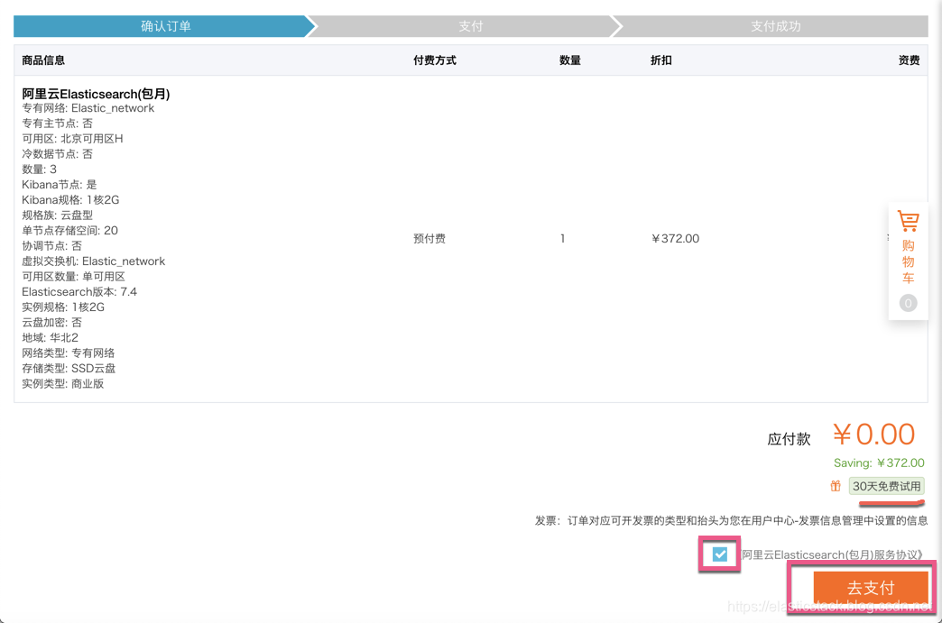The width and height of the screenshot is (942, 623).
Task: Click the Elasticsearch版本: 7.4 line
Action: (79, 292)
